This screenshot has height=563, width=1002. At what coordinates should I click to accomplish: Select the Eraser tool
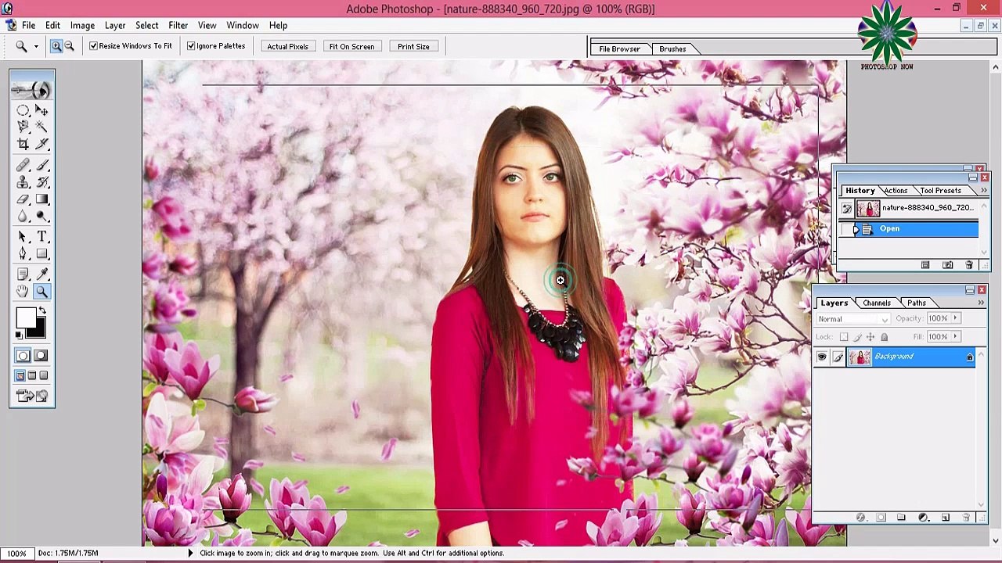[x=23, y=199]
